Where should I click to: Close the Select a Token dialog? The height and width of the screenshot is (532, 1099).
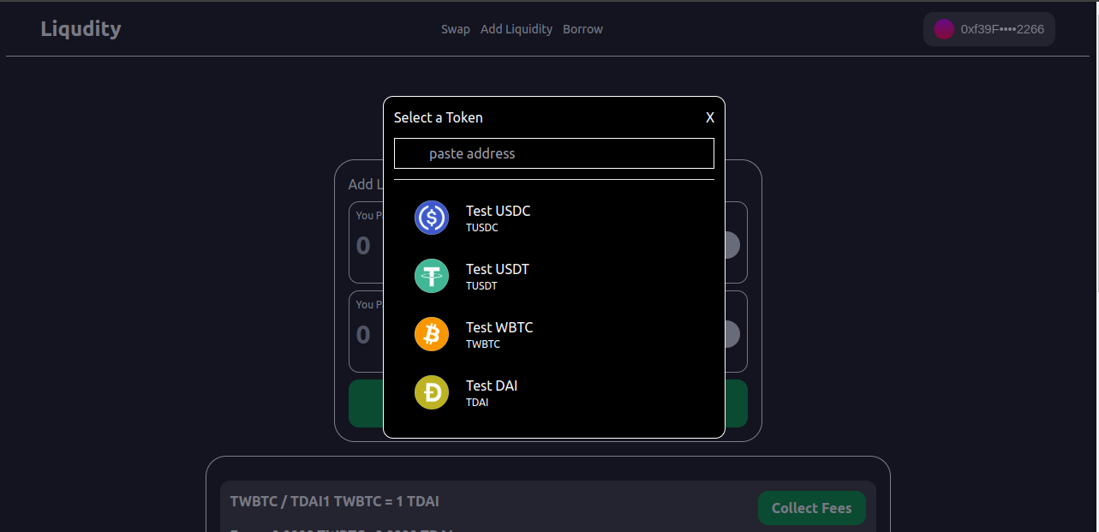710,117
